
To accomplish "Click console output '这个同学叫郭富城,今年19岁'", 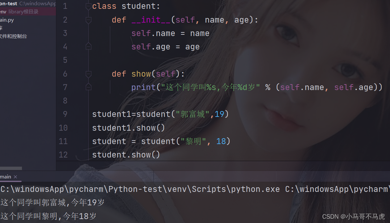I will pos(52,203).
